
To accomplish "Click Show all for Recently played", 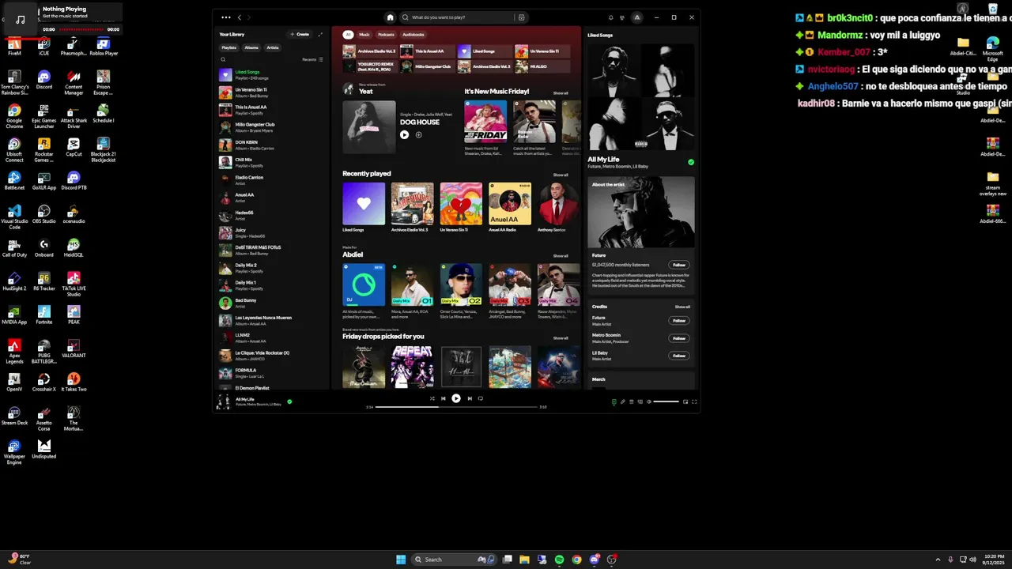I will (x=561, y=175).
